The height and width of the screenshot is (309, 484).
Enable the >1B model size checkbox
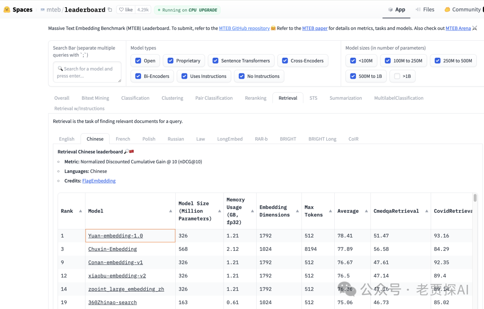(x=397, y=76)
